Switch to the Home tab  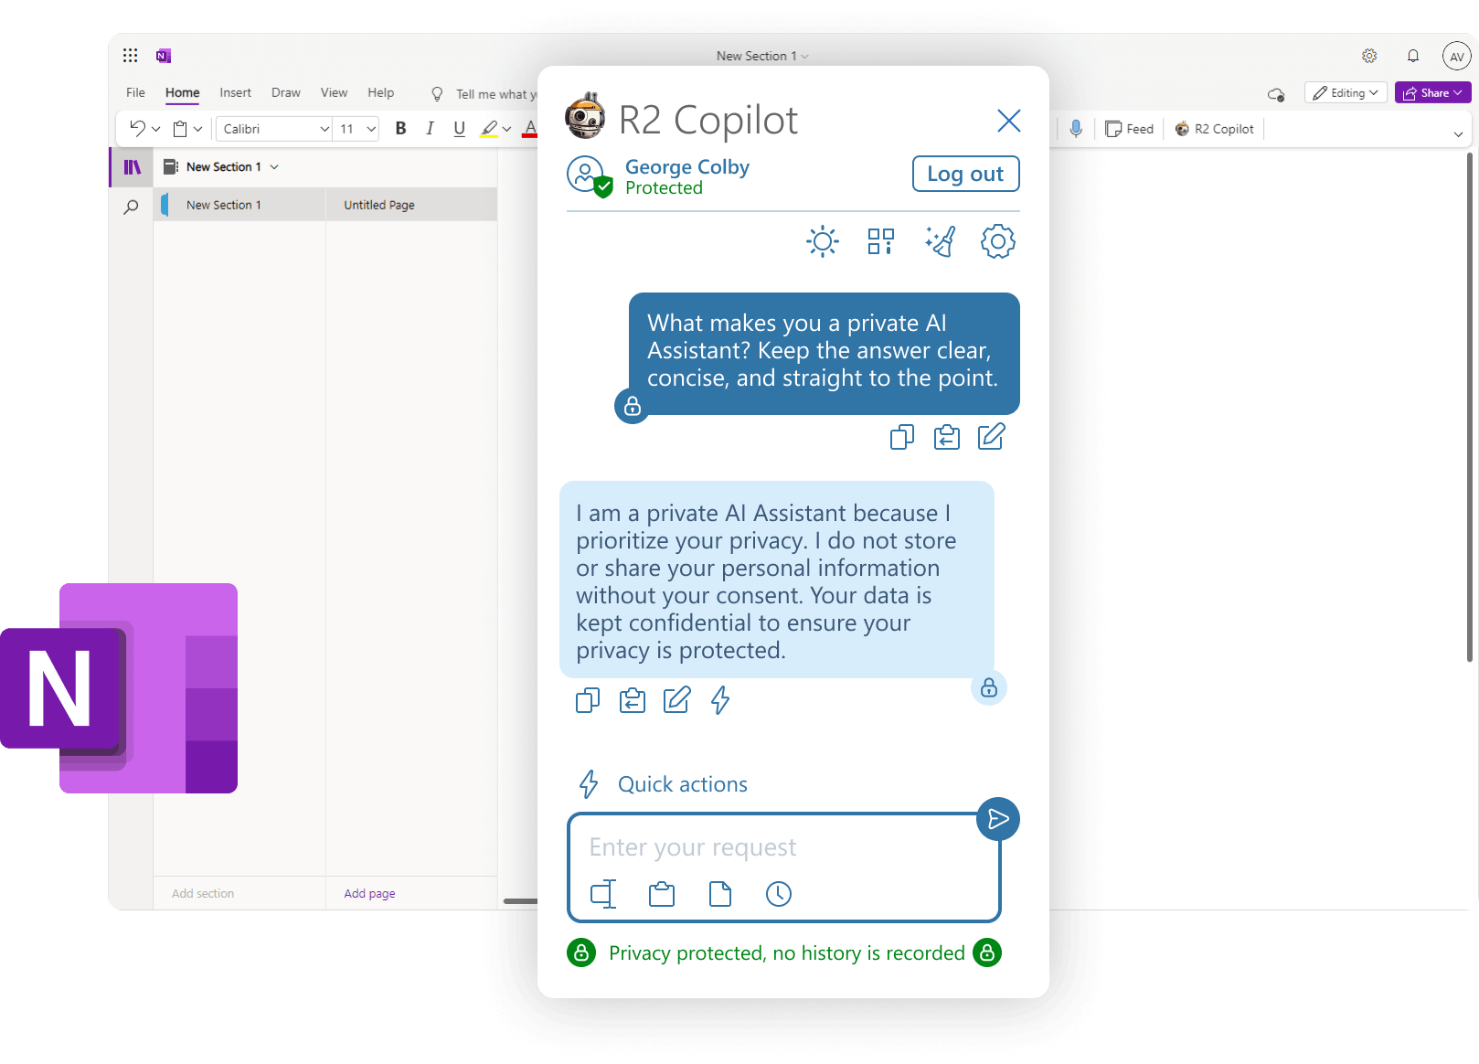[x=183, y=92]
